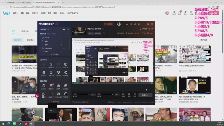This screenshot has width=224, height=126.
Task: Open Steam from the Windows taskbar
Action: click(20, 123)
